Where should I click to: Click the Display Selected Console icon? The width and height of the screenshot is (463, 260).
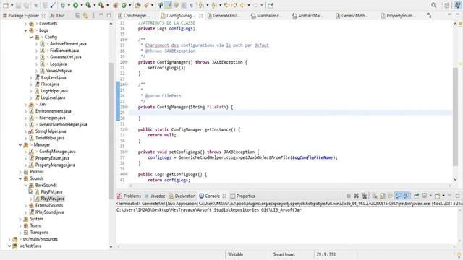(x=425, y=196)
